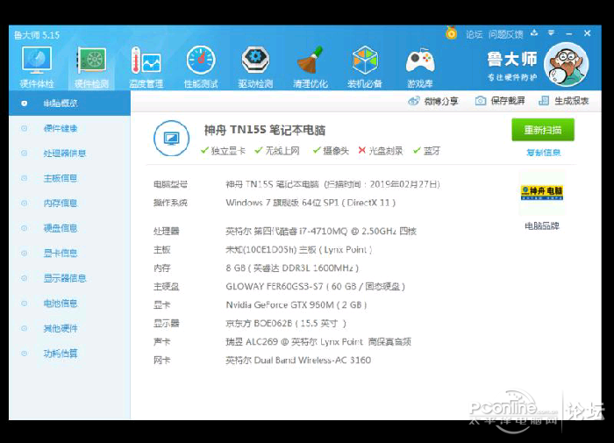The height and width of the screenshot is (443, 614).
Task: Click the bullet icon beside 显卡信息
Action: click(25, 254)
